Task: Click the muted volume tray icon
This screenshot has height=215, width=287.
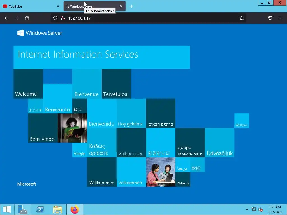Action: [x=261, y=209]
